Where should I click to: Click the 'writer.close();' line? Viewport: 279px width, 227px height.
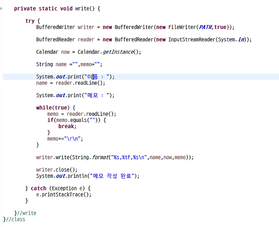[x=57, y=170]
